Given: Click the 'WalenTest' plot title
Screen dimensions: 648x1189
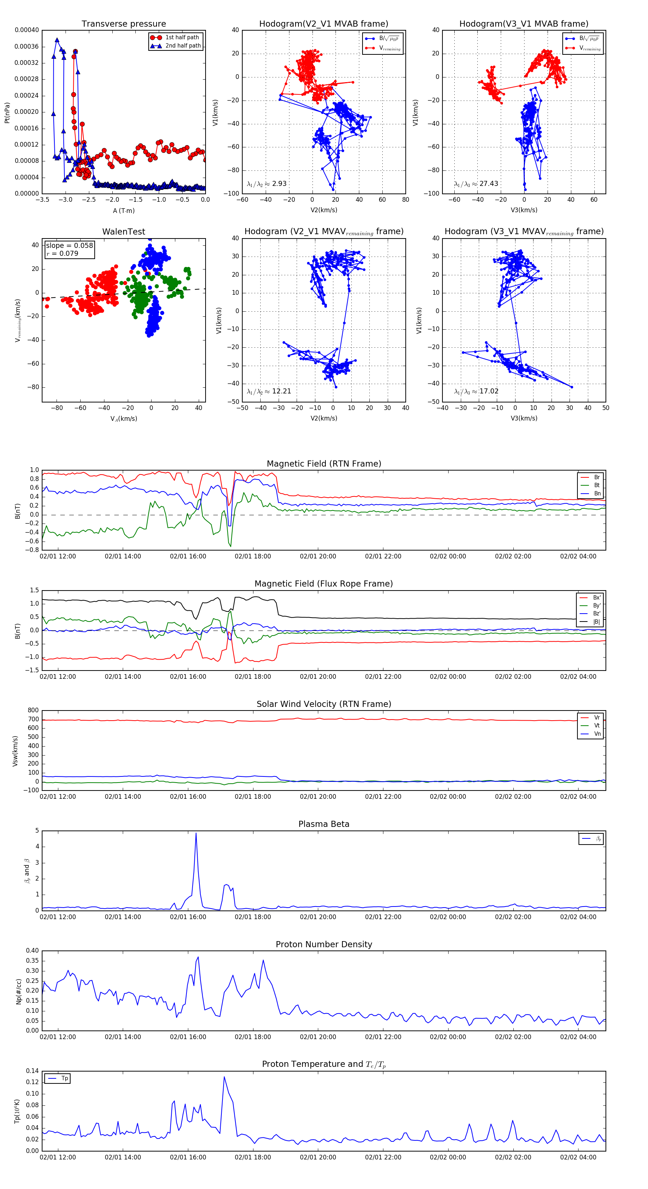Looking at the screenshot, I should 123,232.
